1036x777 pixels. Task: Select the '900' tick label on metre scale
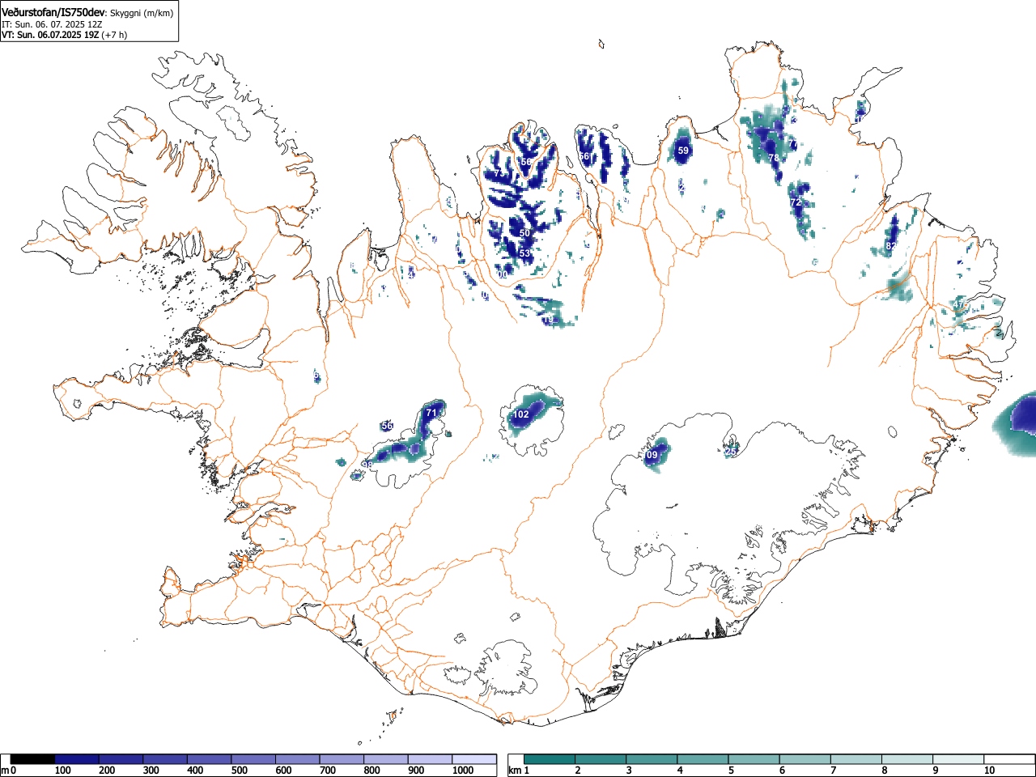[x=416, y=771]
